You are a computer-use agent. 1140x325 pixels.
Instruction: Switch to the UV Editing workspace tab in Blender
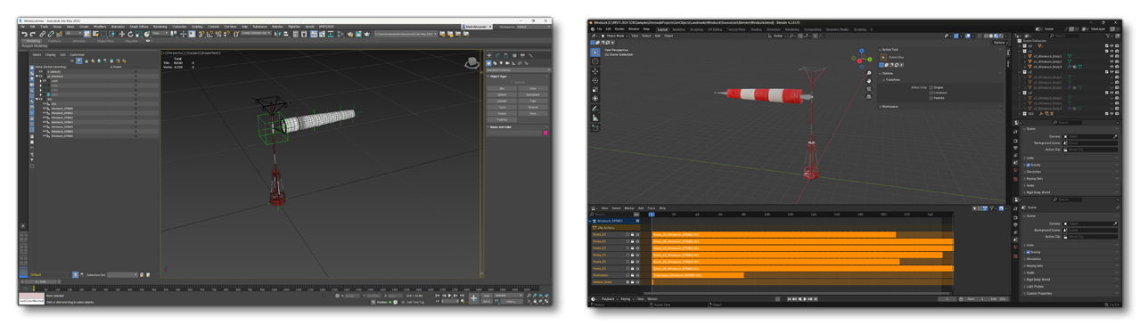pyautogui.click(x=715, y=29)
